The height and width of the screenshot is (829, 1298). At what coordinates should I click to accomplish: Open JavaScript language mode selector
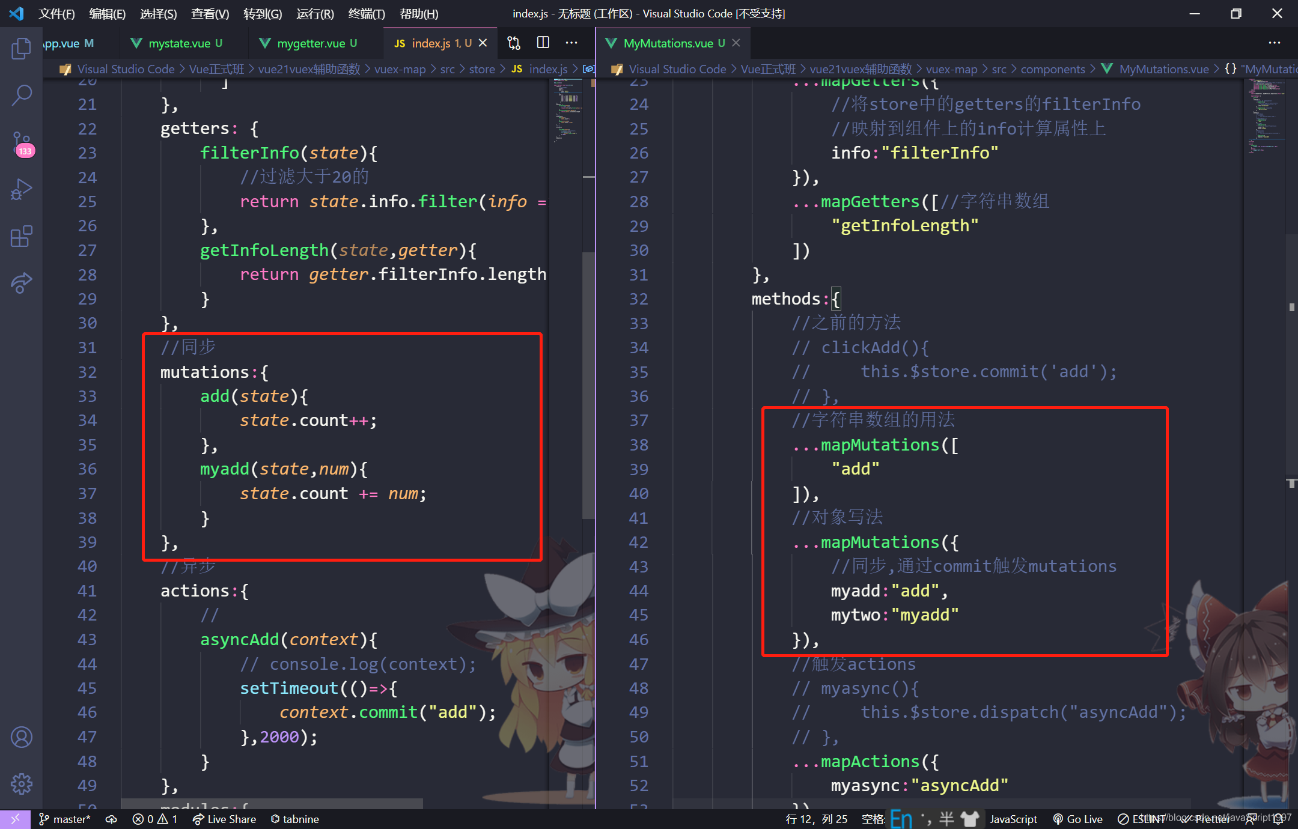[x=1013, y=819]
